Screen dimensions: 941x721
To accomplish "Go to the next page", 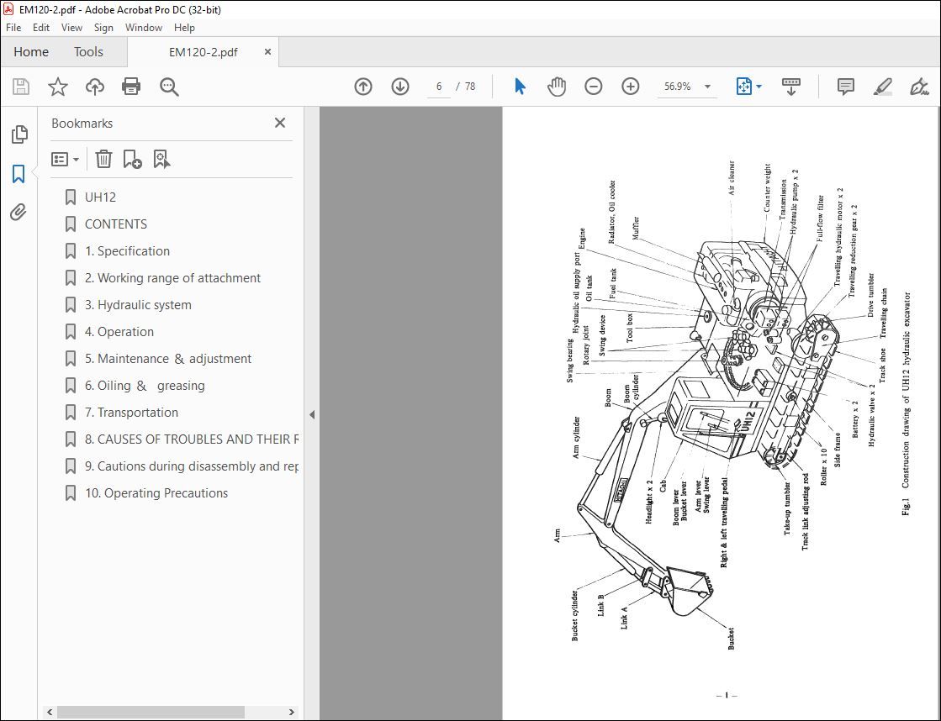I will click(399, 87).
